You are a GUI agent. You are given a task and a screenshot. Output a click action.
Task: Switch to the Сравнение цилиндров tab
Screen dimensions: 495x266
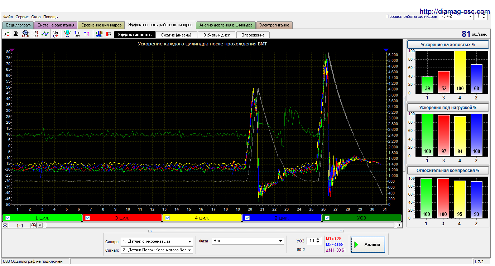101,25
